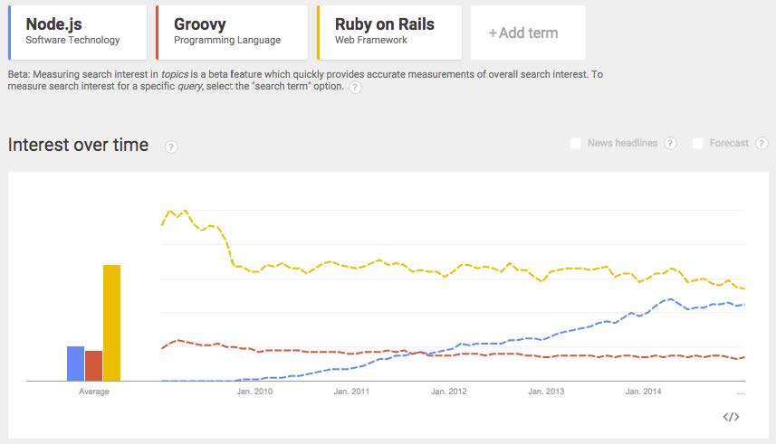Enable the Forecast checkbox
This screenshot has height=444, width=776.
697,144
